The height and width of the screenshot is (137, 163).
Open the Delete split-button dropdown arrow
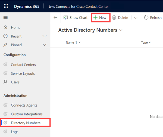coord(136,18)
